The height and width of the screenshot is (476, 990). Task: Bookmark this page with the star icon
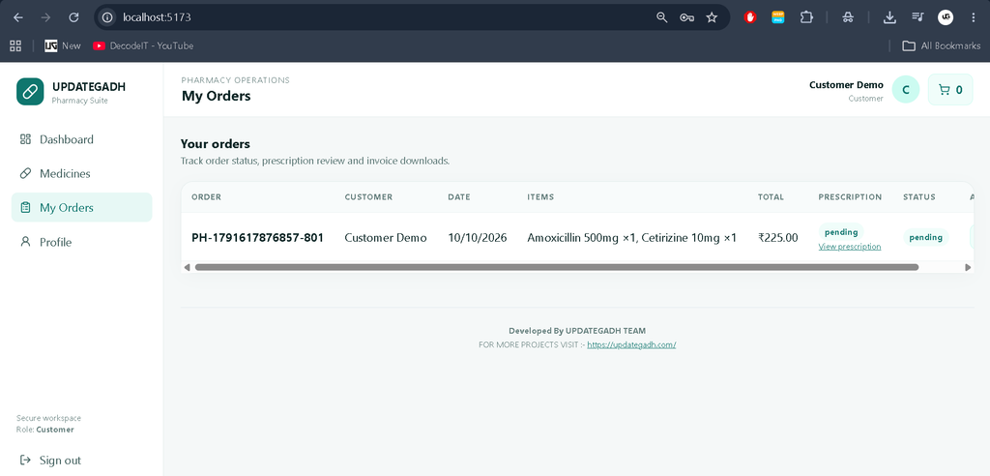[712, 17]
